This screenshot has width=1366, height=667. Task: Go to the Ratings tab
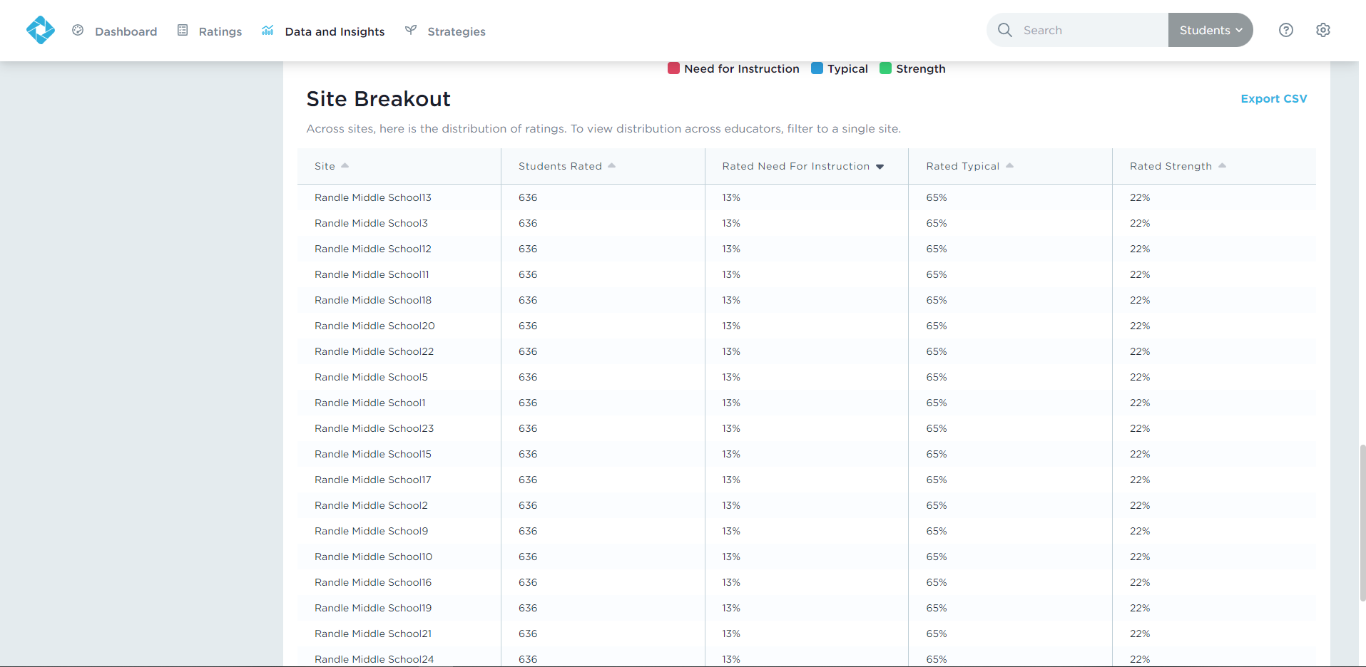(x=220, y=31)
